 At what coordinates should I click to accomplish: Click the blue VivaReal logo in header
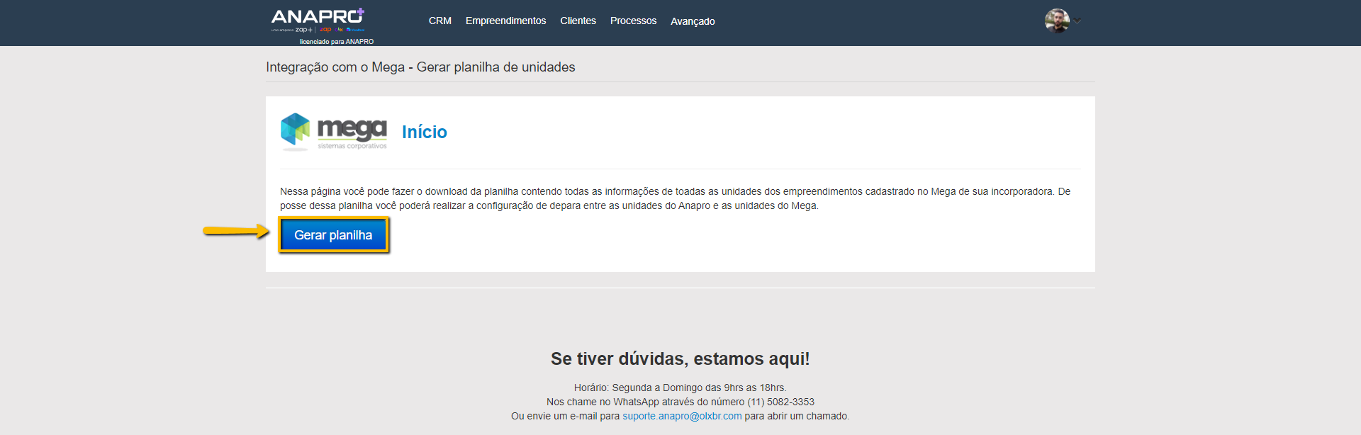click(x=356, y=30)
